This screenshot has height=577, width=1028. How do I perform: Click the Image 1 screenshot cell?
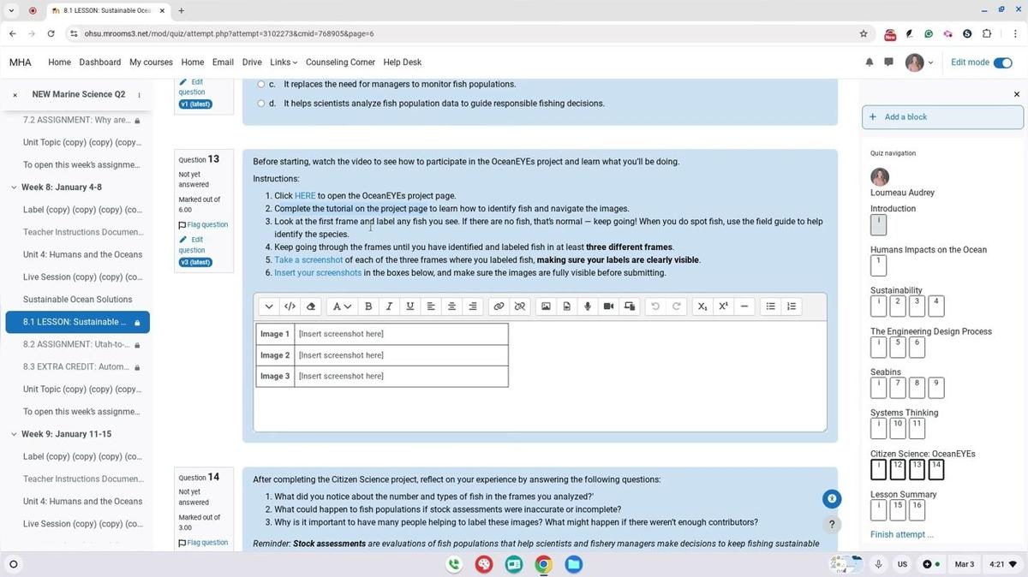pyautogui.click(x=401, y=334)
